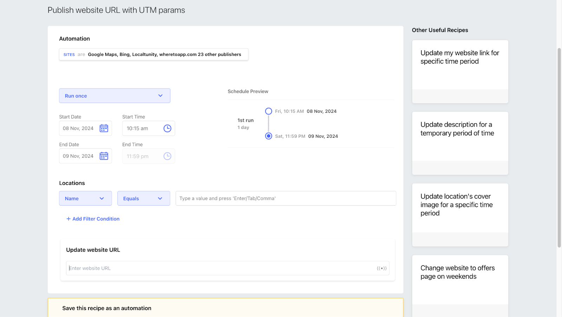Open the Start Date calendar icon
562x317 pixels.
[x=104, y=128]
